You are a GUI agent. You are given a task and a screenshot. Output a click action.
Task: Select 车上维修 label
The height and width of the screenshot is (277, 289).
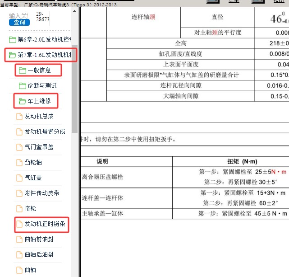pos(39,101)
